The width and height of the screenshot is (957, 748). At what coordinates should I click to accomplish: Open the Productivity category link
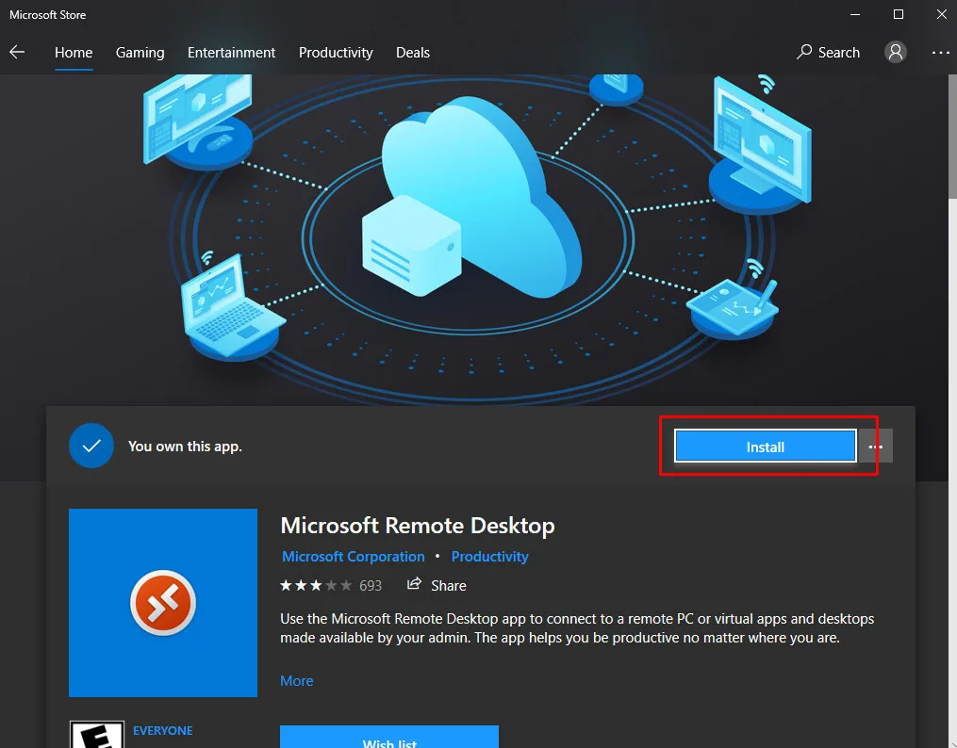coord(490,557)
